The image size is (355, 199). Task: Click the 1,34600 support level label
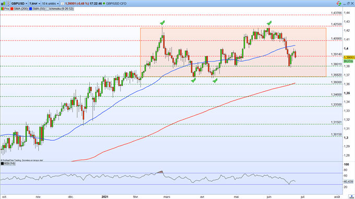click(336, 95)
